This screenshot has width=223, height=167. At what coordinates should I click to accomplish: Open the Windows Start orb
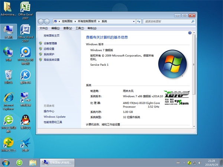tap(6, 163)
